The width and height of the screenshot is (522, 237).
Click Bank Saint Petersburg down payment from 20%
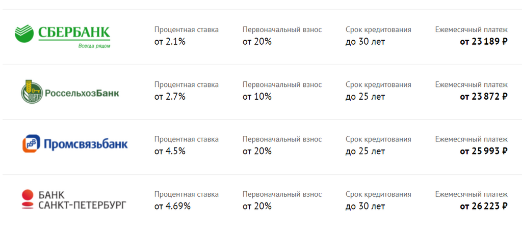tap(257, 206)
